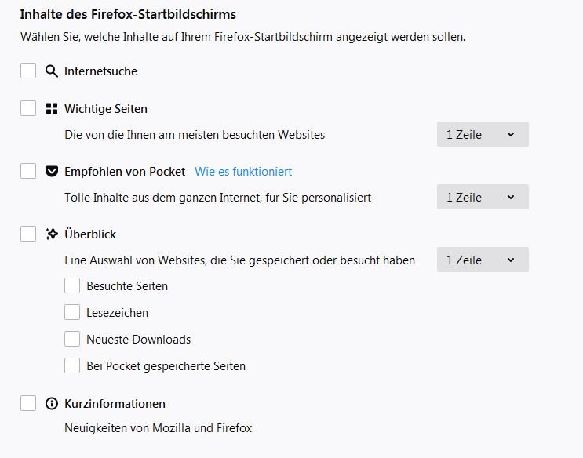This screenshot has width=583, height=458.
Task: Click the info icon next to Kurzinformationen
Action: point(52,404)
